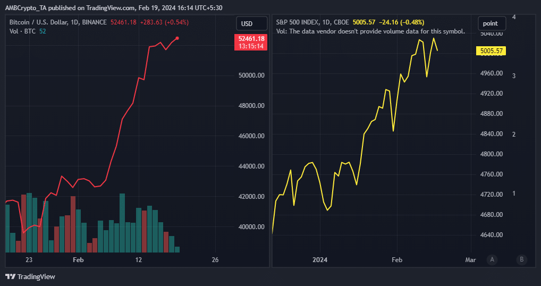541x286 pixels.
Task: Click the 26 date label on Bitcoin time axis
Action: coord(215,260)
